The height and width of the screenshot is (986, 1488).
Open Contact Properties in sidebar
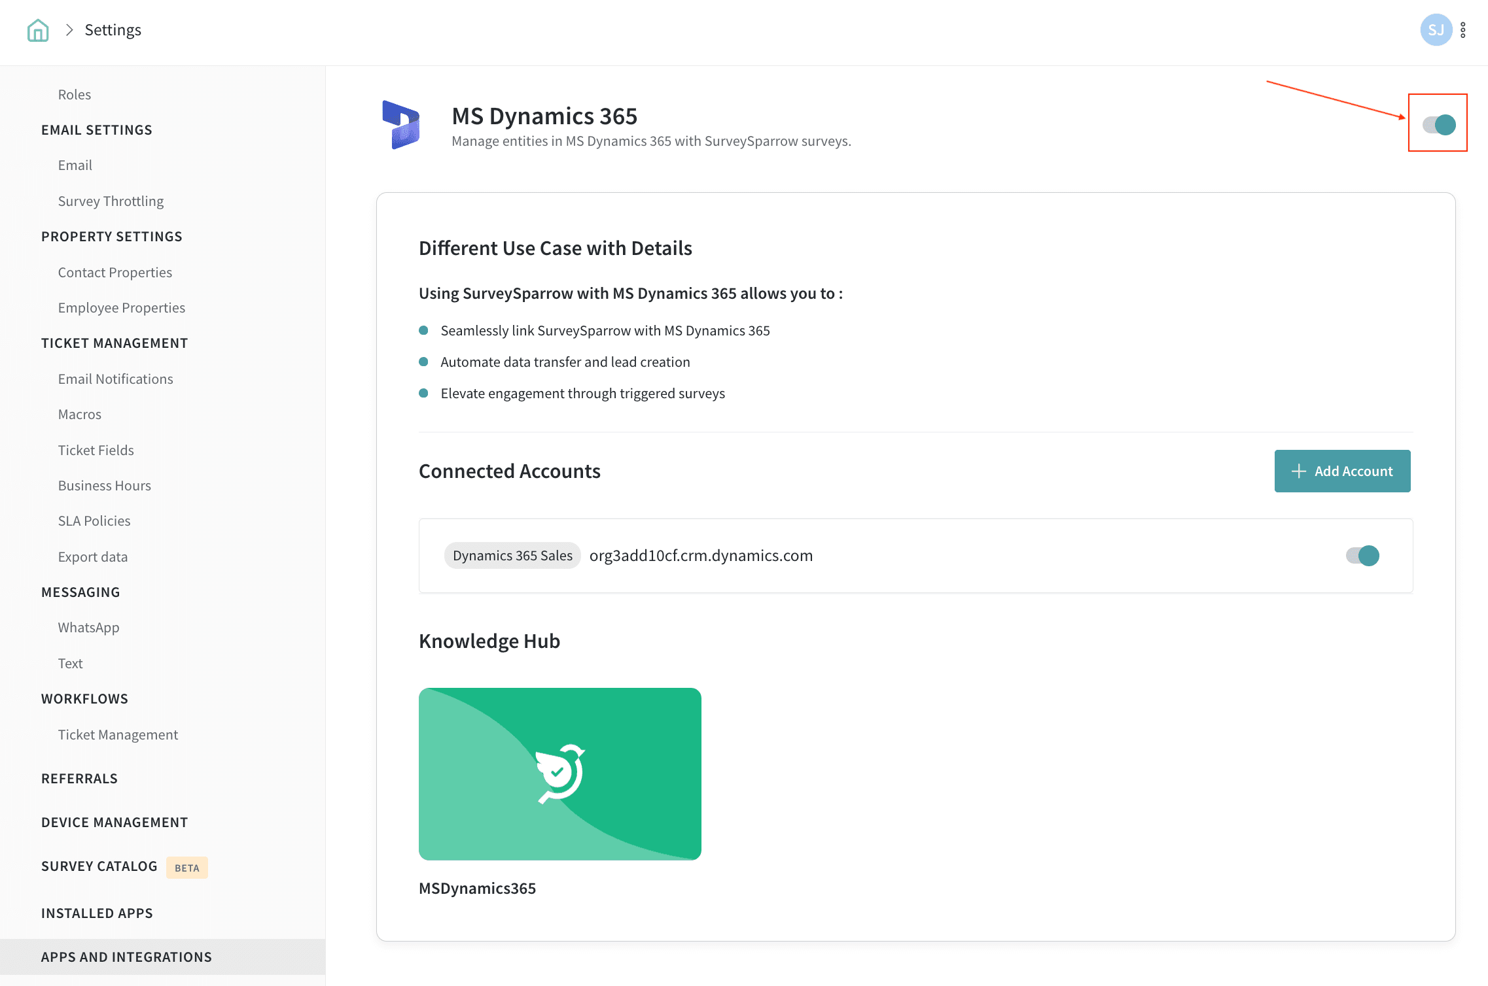(x=115, y=273)
